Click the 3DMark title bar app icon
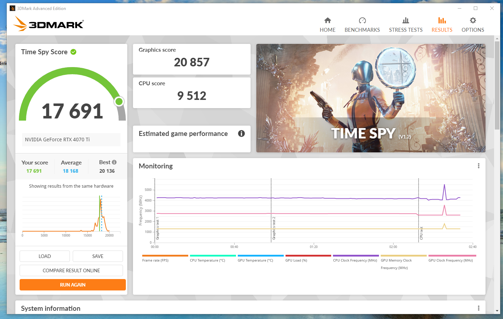The height and width of the screenshot is (319, 503). point(12,8)
